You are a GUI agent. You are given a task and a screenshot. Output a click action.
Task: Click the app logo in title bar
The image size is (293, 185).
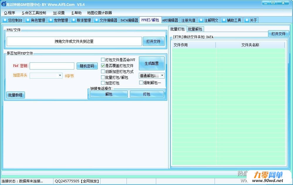click(4, 4)
